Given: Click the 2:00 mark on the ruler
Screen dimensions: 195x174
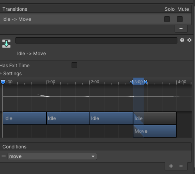Looking at the screenshot, I should point(95,82).
